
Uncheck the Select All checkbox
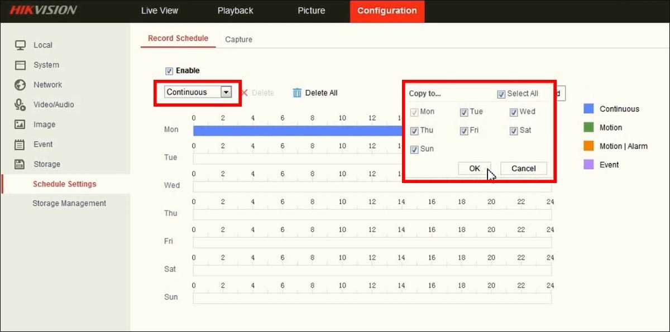(501, 94)
